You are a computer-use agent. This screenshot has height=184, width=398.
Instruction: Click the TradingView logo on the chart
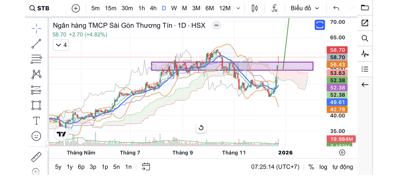[x=61, y=134]
